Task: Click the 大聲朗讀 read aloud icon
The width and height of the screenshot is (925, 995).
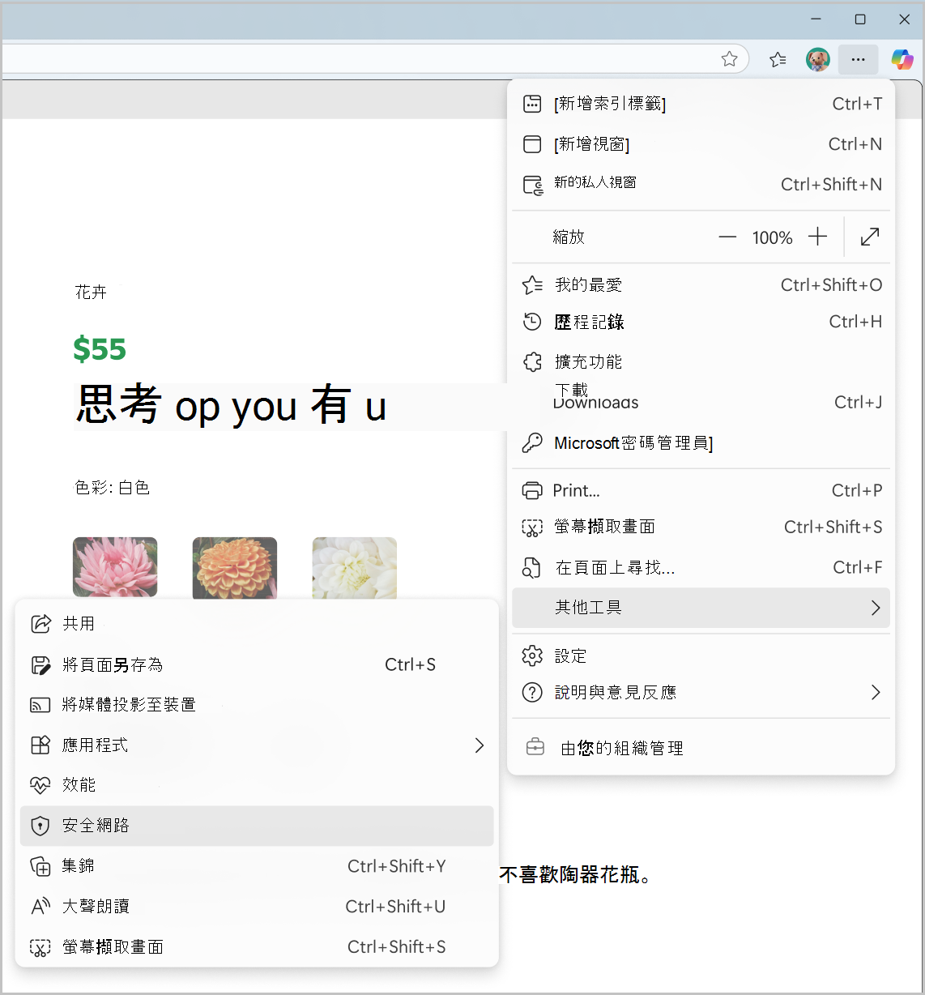Action: click(x=40, y=907)
